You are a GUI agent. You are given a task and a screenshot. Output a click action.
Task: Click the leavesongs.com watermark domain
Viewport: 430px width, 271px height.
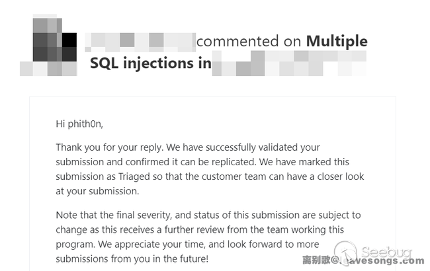pyautogui.click(x=380, y=262)
